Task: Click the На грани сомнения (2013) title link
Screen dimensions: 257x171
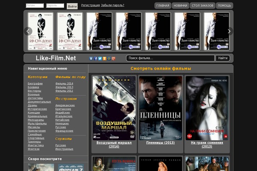Action: 207,144
